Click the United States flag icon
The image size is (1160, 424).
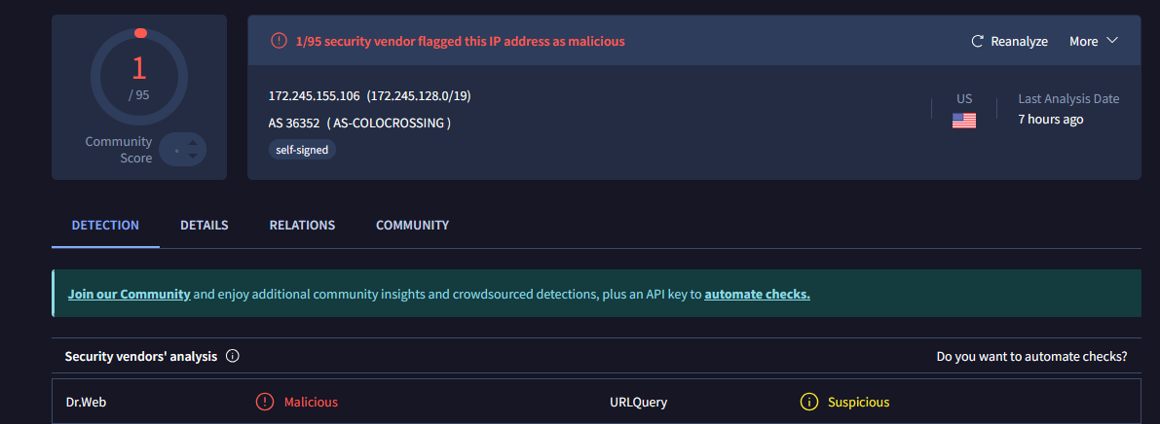[964, 121]
